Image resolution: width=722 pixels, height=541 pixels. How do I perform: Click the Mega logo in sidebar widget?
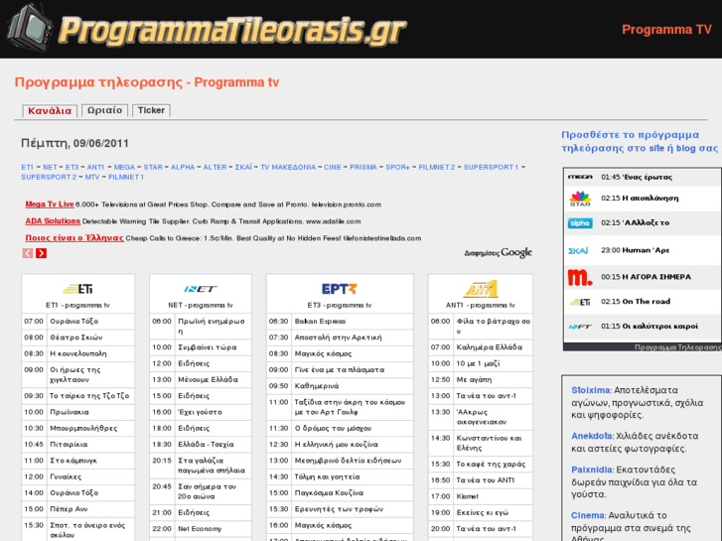[580, 177]
